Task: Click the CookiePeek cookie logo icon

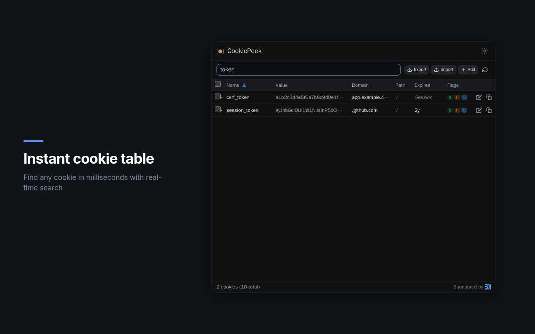Action: pos(220,51)
